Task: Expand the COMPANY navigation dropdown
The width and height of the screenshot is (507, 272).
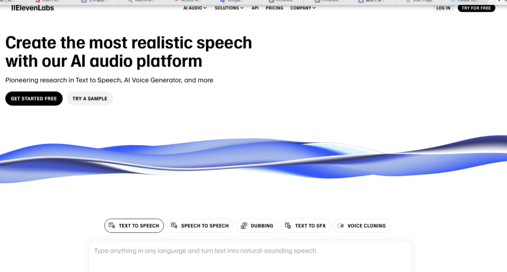Action: click(x=303, y=8)
